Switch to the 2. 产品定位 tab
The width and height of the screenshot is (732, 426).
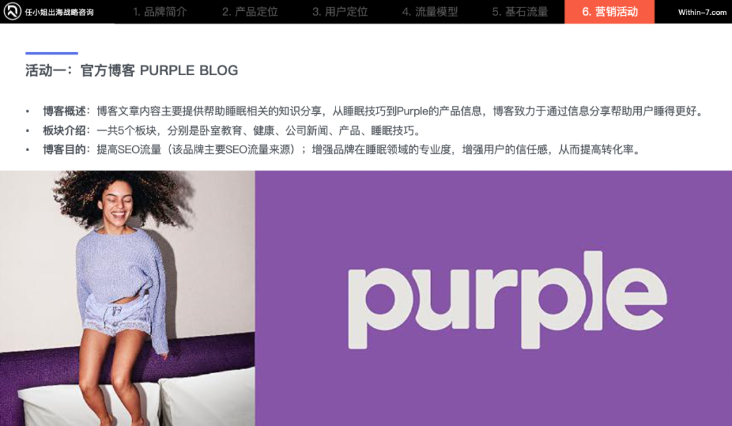(249, 12)
